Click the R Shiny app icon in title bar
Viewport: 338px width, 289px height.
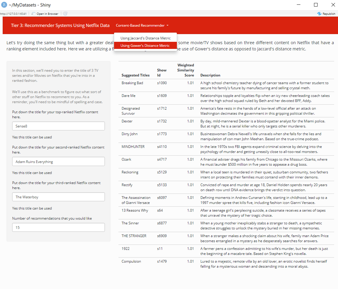pyautogui.click(x=4, y=5)
